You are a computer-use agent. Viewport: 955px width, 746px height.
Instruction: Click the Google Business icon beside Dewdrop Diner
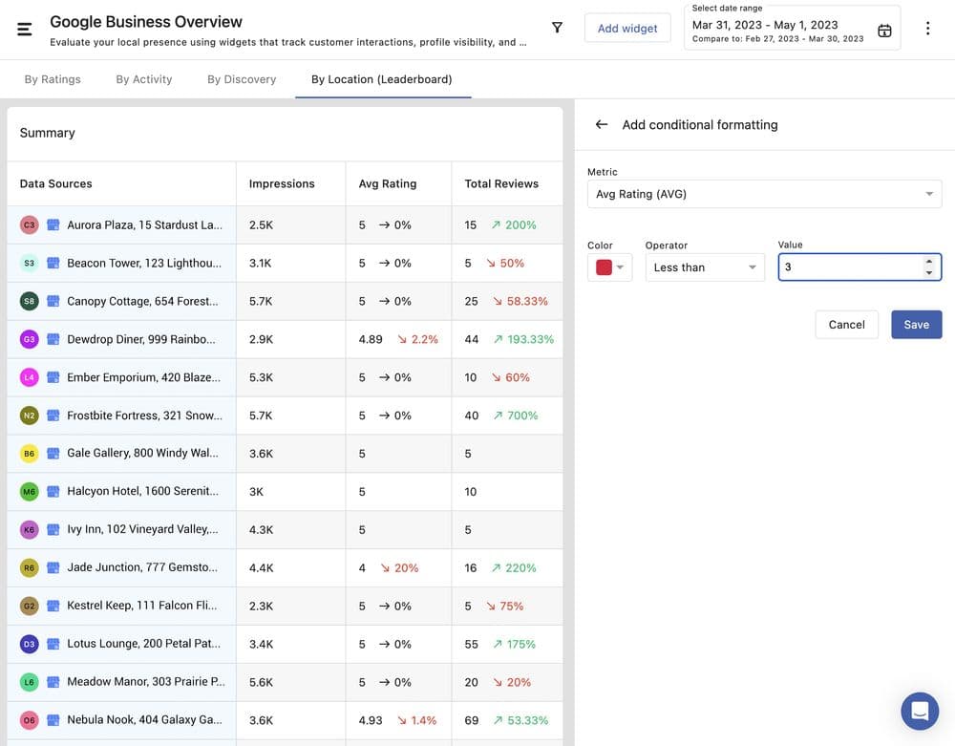click(x=53, y=339)
